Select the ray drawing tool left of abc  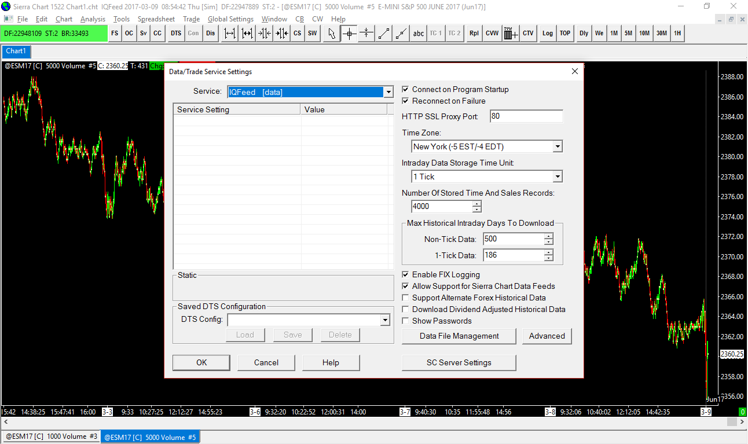point(401,34)
